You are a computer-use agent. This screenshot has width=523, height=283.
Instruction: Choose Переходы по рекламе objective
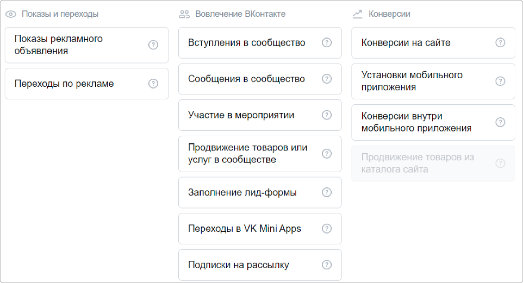point(76,84)
